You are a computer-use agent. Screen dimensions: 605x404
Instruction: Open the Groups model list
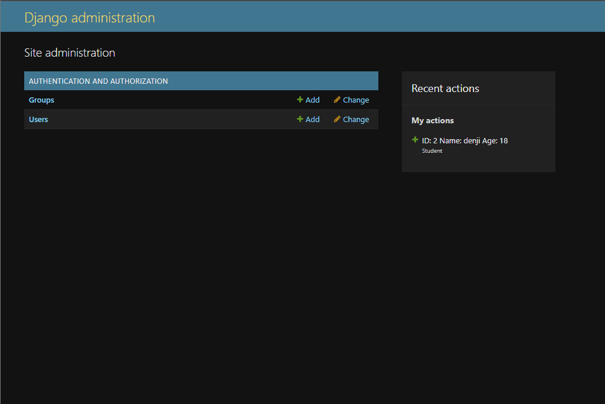tap(41, 100)
